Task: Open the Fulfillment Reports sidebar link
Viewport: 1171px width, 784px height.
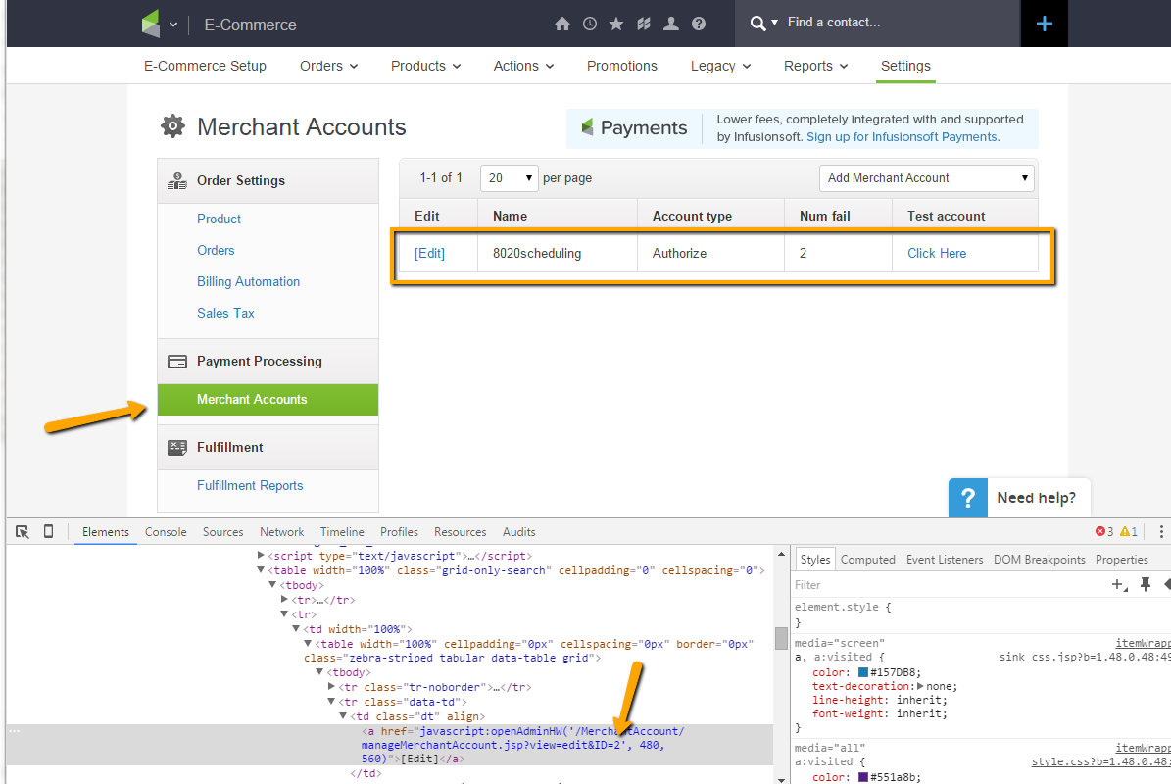Action: [x=250, y=485]
